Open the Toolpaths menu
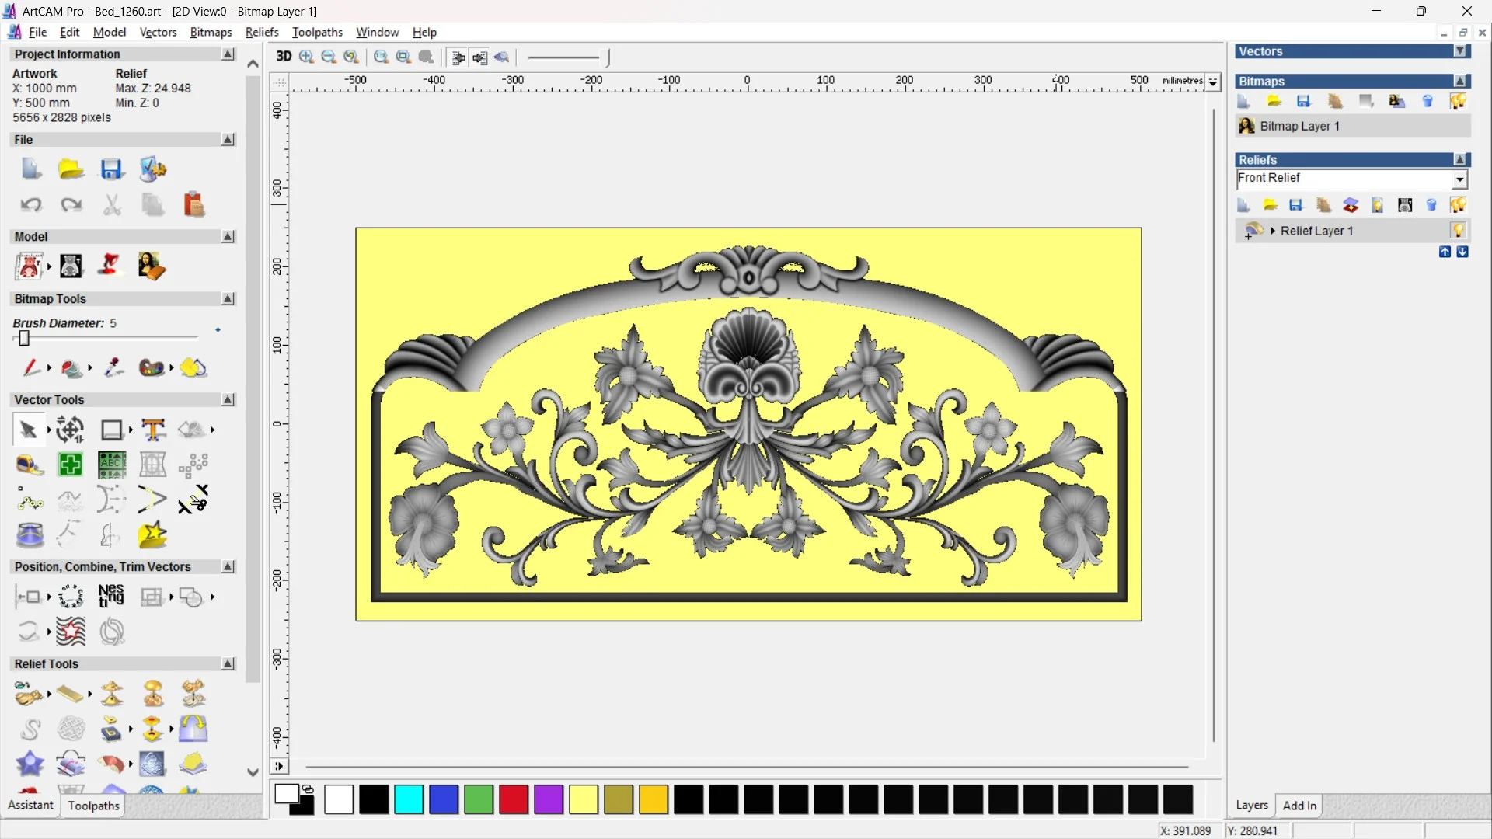 click(317, 32)
